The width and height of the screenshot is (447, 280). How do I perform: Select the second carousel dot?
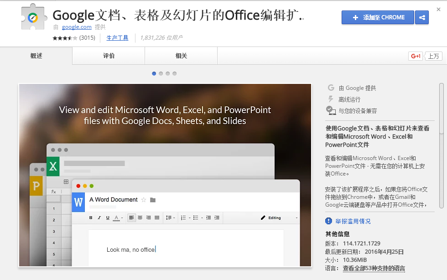[x=161, y=73]
